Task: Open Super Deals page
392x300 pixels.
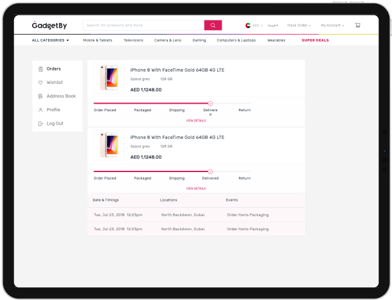Action: (315, 40)
